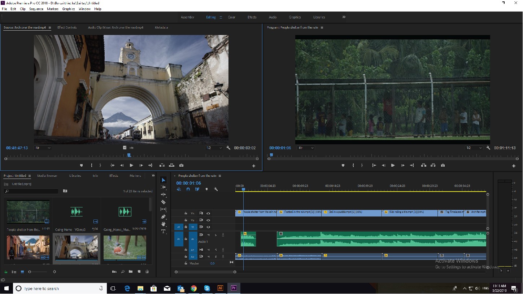The image size is (523, 294).
Task: Click Export Frame camera in Source monitor
Action: coord(181,166)
